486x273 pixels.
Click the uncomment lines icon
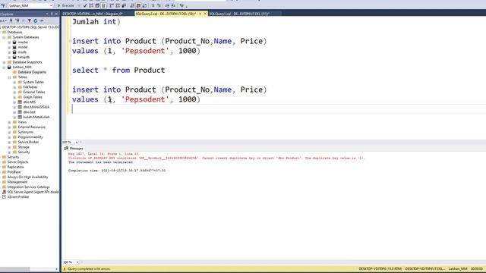click(x=159, y=5)
